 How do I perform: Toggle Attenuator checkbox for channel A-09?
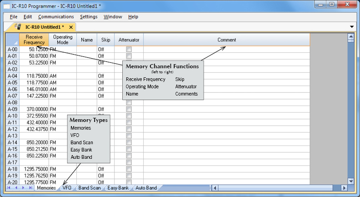pos(129,109)
